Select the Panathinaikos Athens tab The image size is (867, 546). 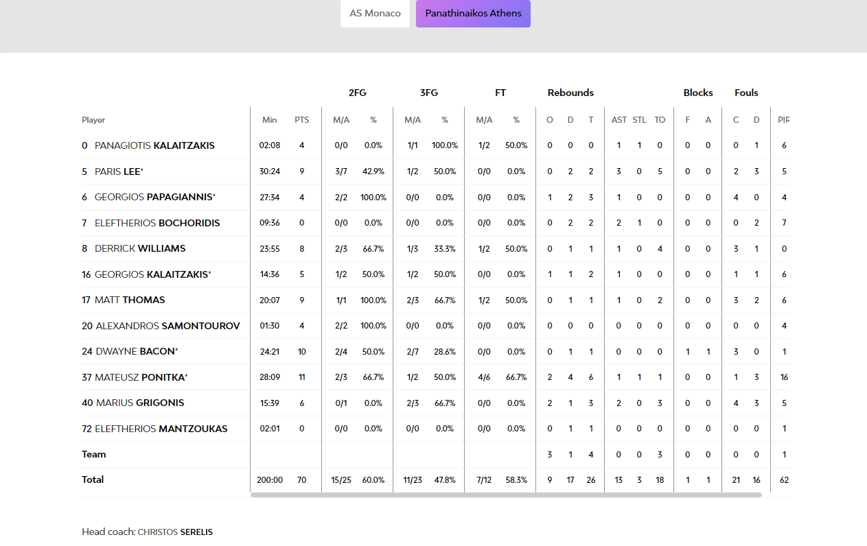pyautogui.click(x=473, y=14)
